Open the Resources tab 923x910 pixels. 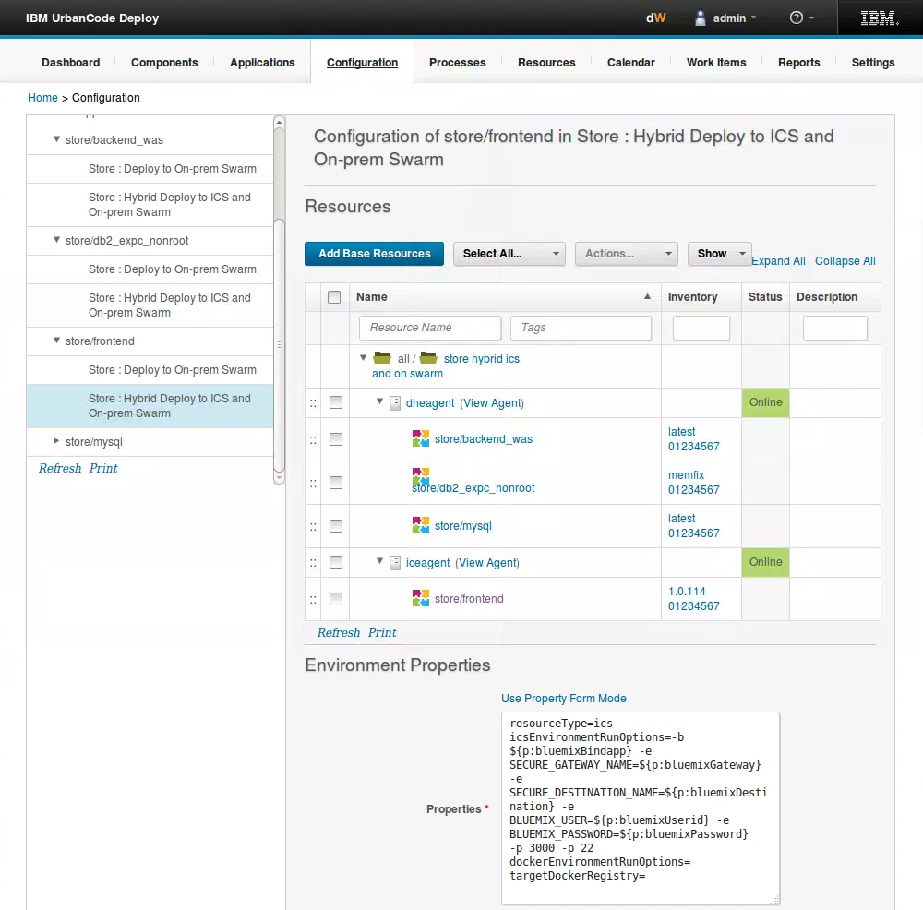click(546, 63)
